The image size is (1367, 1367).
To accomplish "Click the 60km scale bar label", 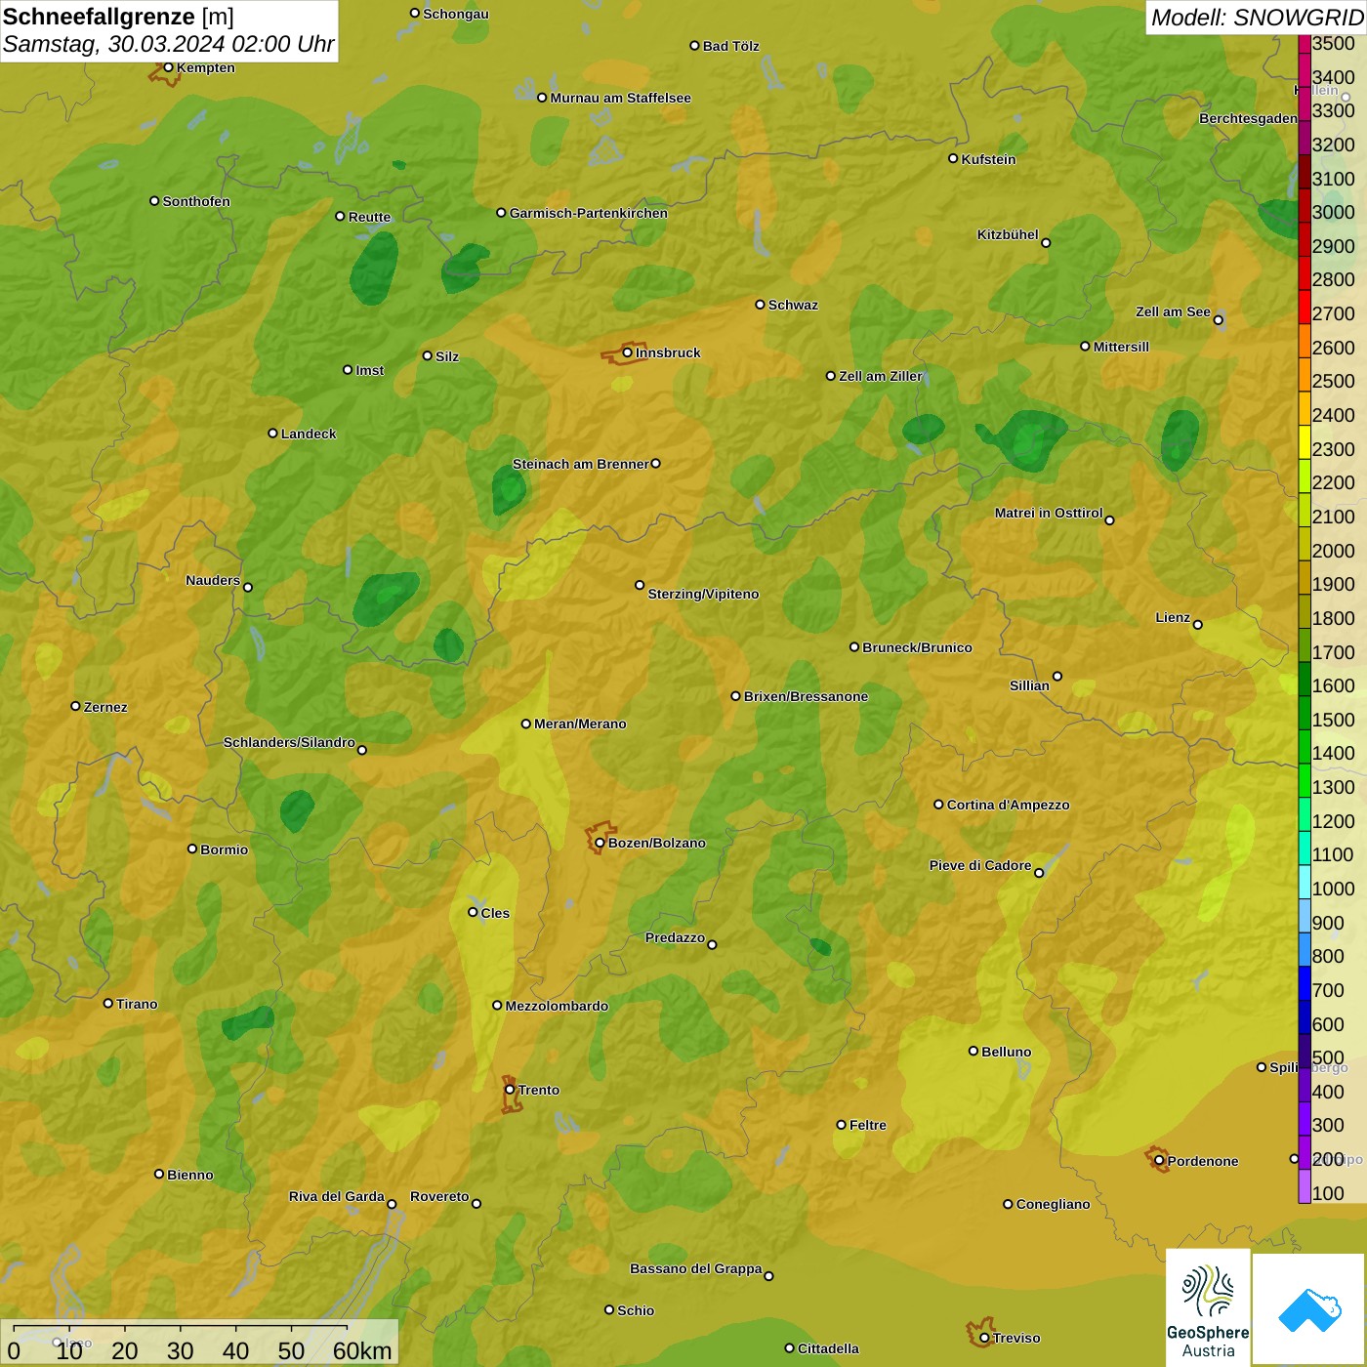I will tap(362, 1350).
